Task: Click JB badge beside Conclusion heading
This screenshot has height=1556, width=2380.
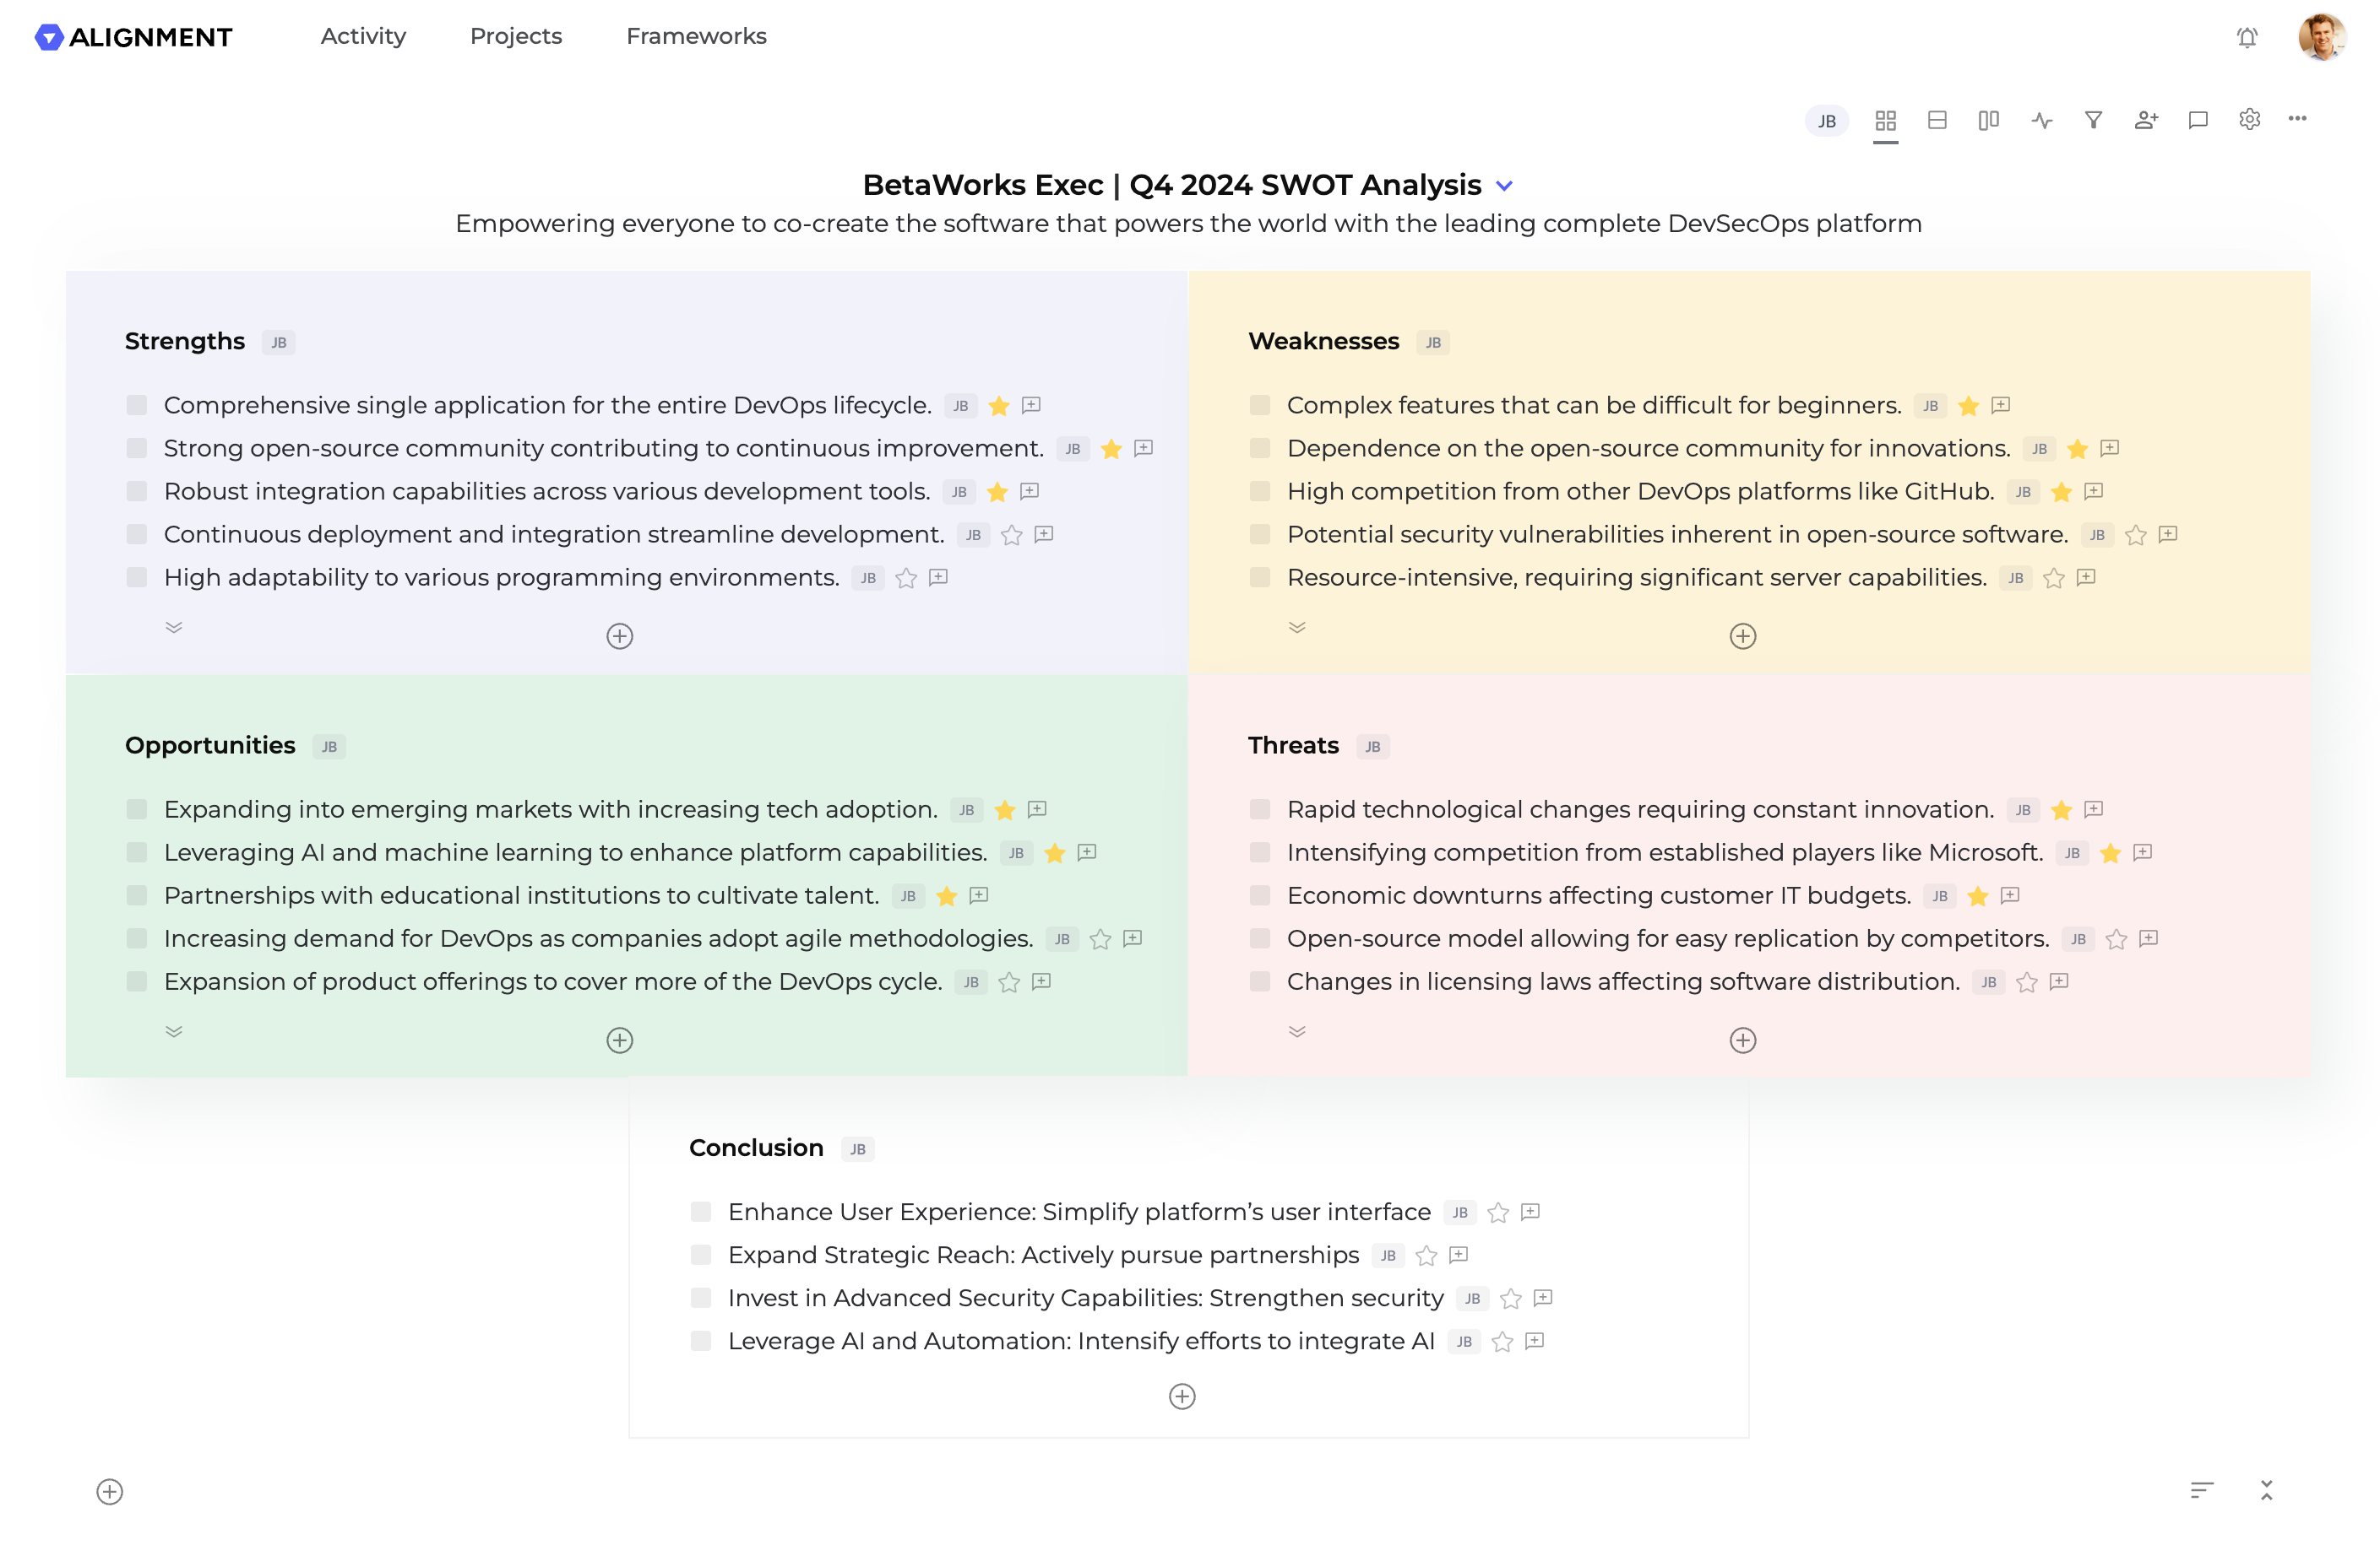Action: [858, 1149]
